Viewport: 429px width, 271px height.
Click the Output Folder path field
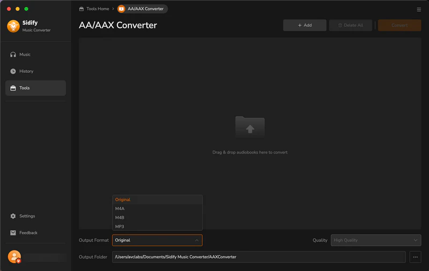[258, 257]
